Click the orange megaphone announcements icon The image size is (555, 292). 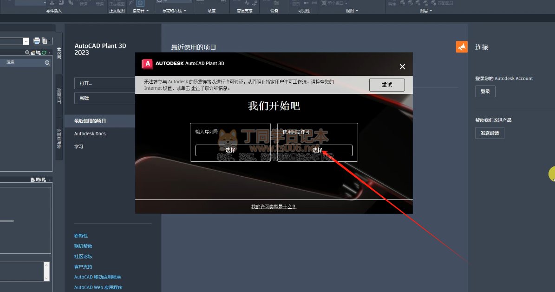coord(462,47)
